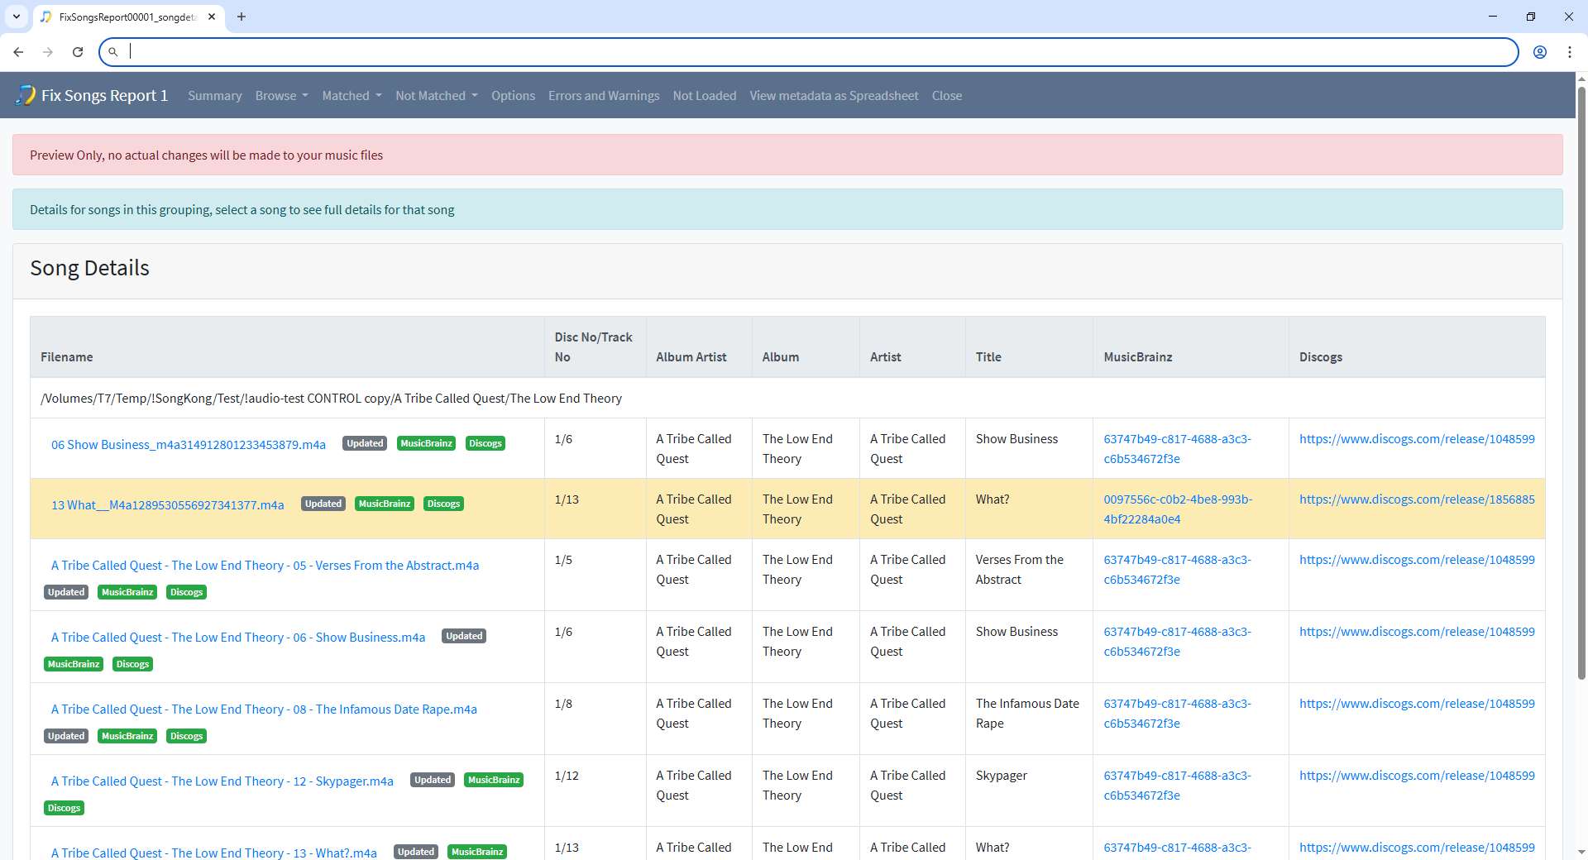Open Discogs release 1048599 link for Skypager
The height and width of the screenshot is (860, 1588).
pyautogui.click(x=1417, y=776)
